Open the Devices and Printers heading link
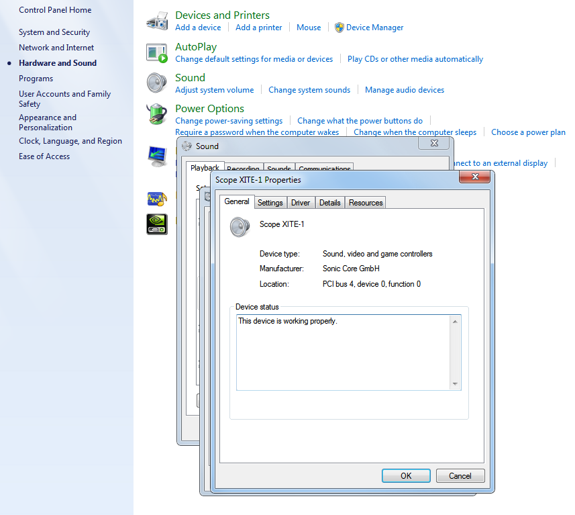 click(222, 15)
